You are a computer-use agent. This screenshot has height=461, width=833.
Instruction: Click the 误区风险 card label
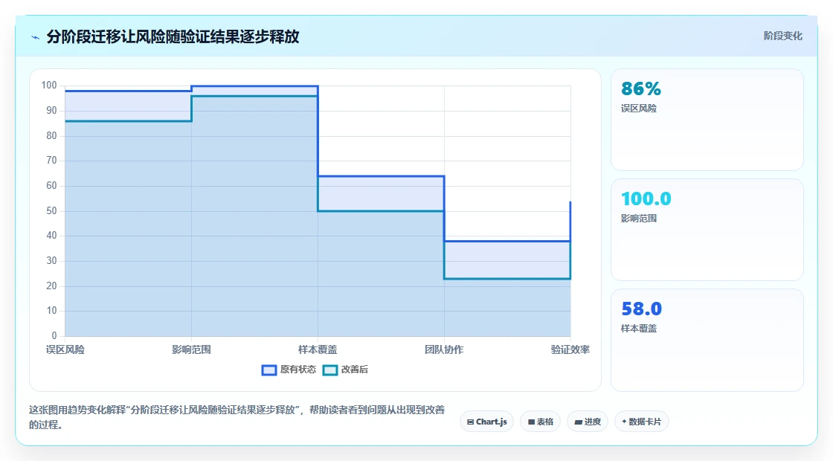[639, 109]
